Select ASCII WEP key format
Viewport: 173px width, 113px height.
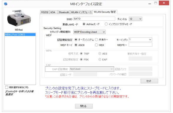(76, 45)
